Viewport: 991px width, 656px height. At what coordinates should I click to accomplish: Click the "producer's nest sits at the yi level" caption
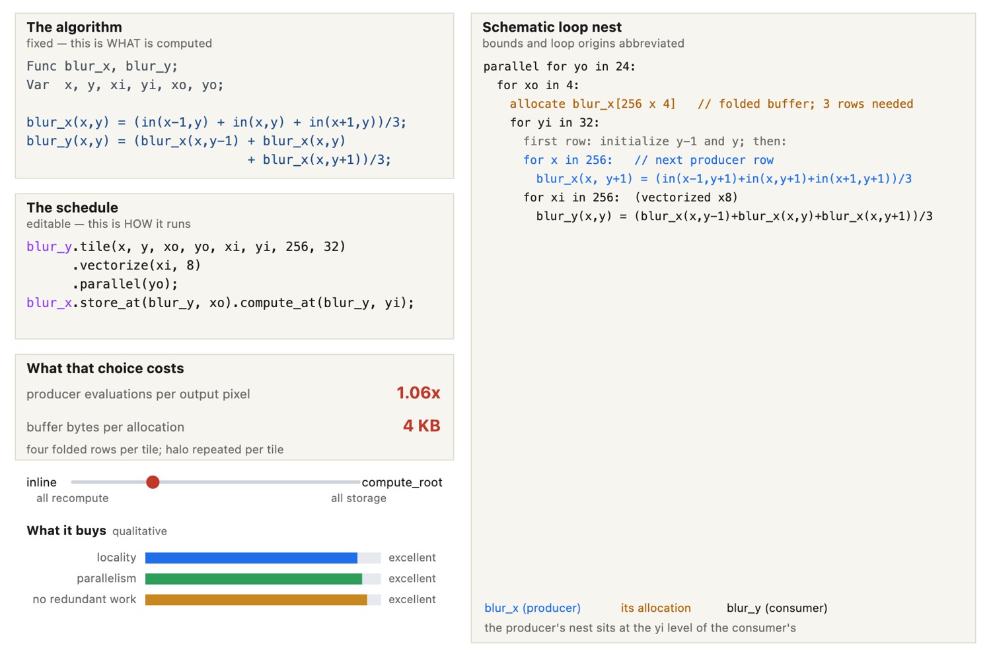tap(640, 628)
